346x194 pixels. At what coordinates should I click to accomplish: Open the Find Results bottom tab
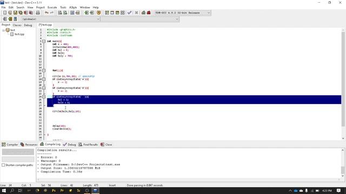[x=88, y=144]
